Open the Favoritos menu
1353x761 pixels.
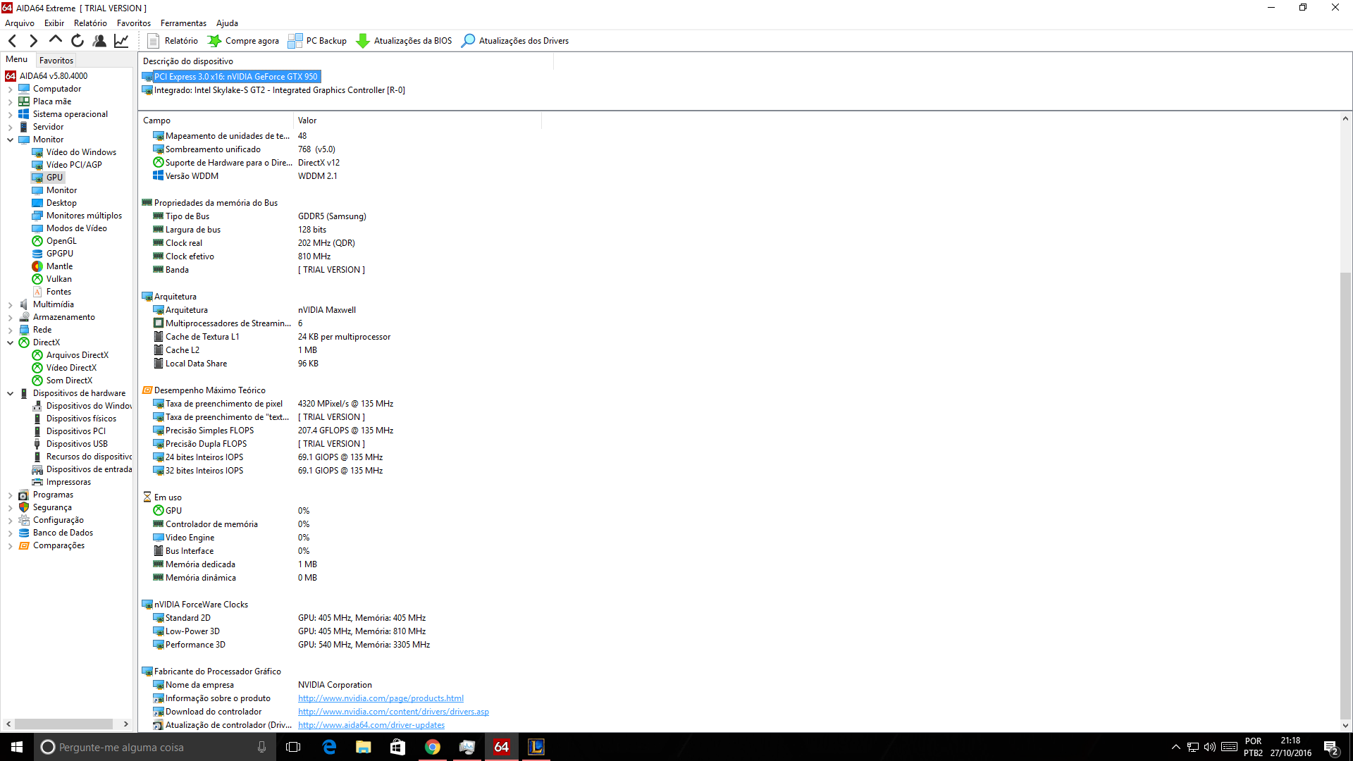134,23
